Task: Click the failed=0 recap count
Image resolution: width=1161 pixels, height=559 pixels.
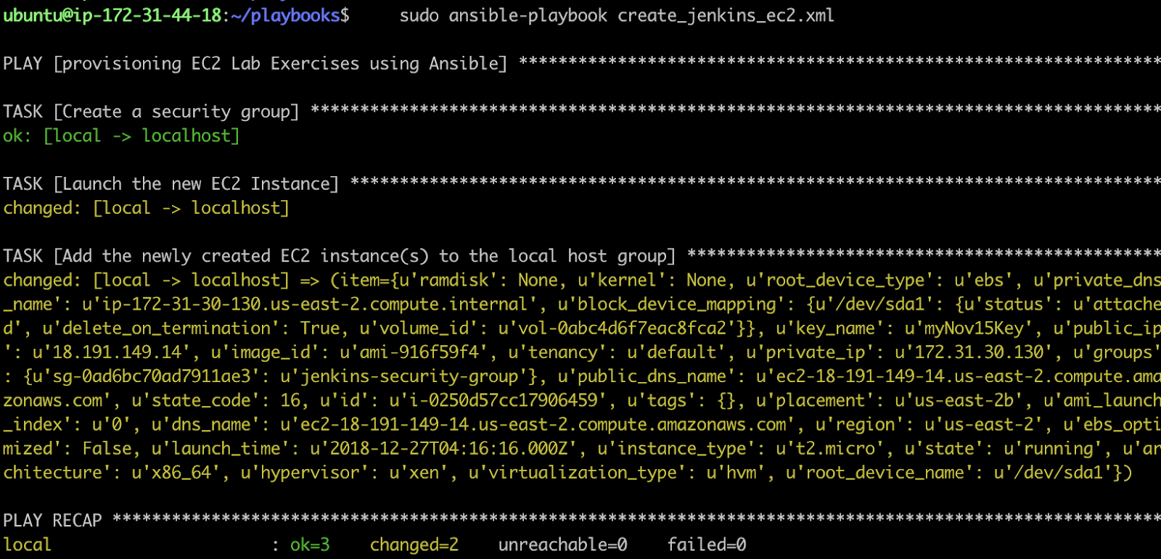Action: tap(707, 544)
